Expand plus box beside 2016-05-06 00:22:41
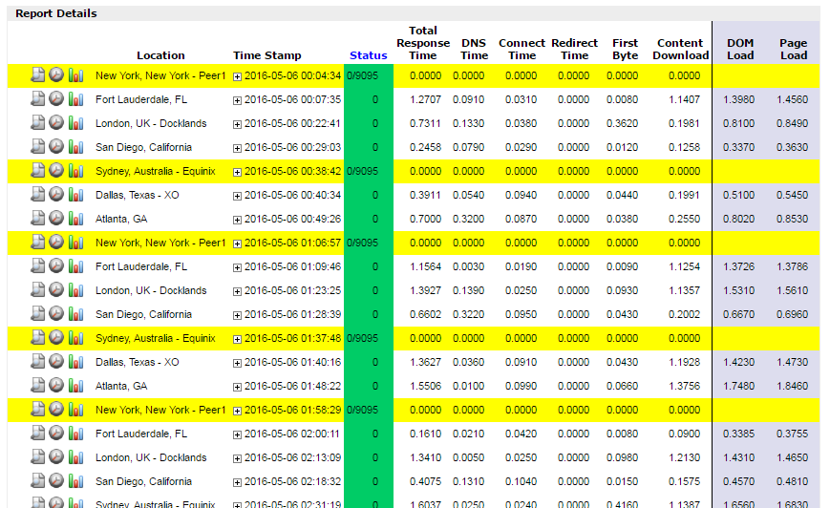Screen dimensions: 830x508 pos(237,124)
